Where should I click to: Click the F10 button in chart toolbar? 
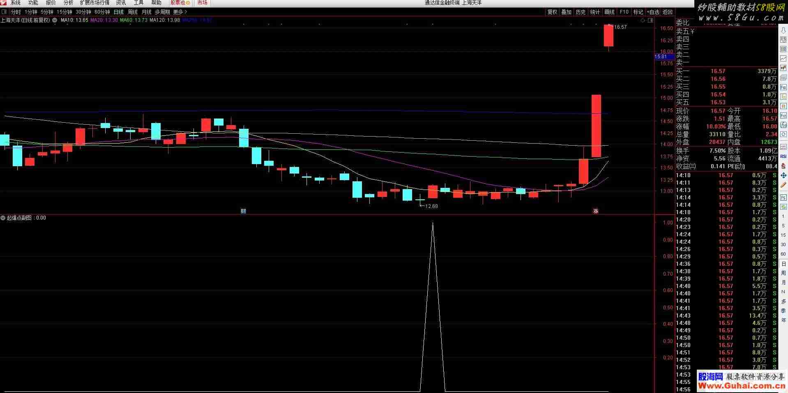pyautogui.click(x=624, y=12)
